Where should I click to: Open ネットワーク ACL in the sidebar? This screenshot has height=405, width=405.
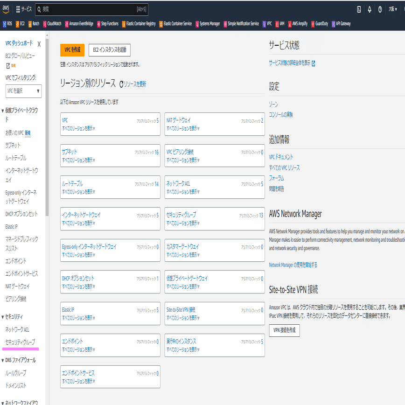pyautogui.click(x=17, y=330)
